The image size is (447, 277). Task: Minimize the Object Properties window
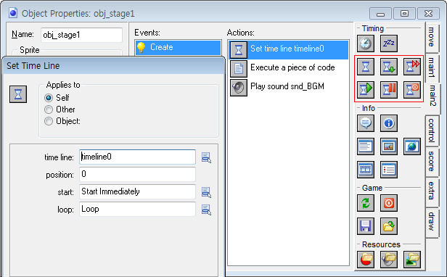click(380, 13)
